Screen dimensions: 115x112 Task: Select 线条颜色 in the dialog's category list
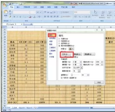coord(52,38)
